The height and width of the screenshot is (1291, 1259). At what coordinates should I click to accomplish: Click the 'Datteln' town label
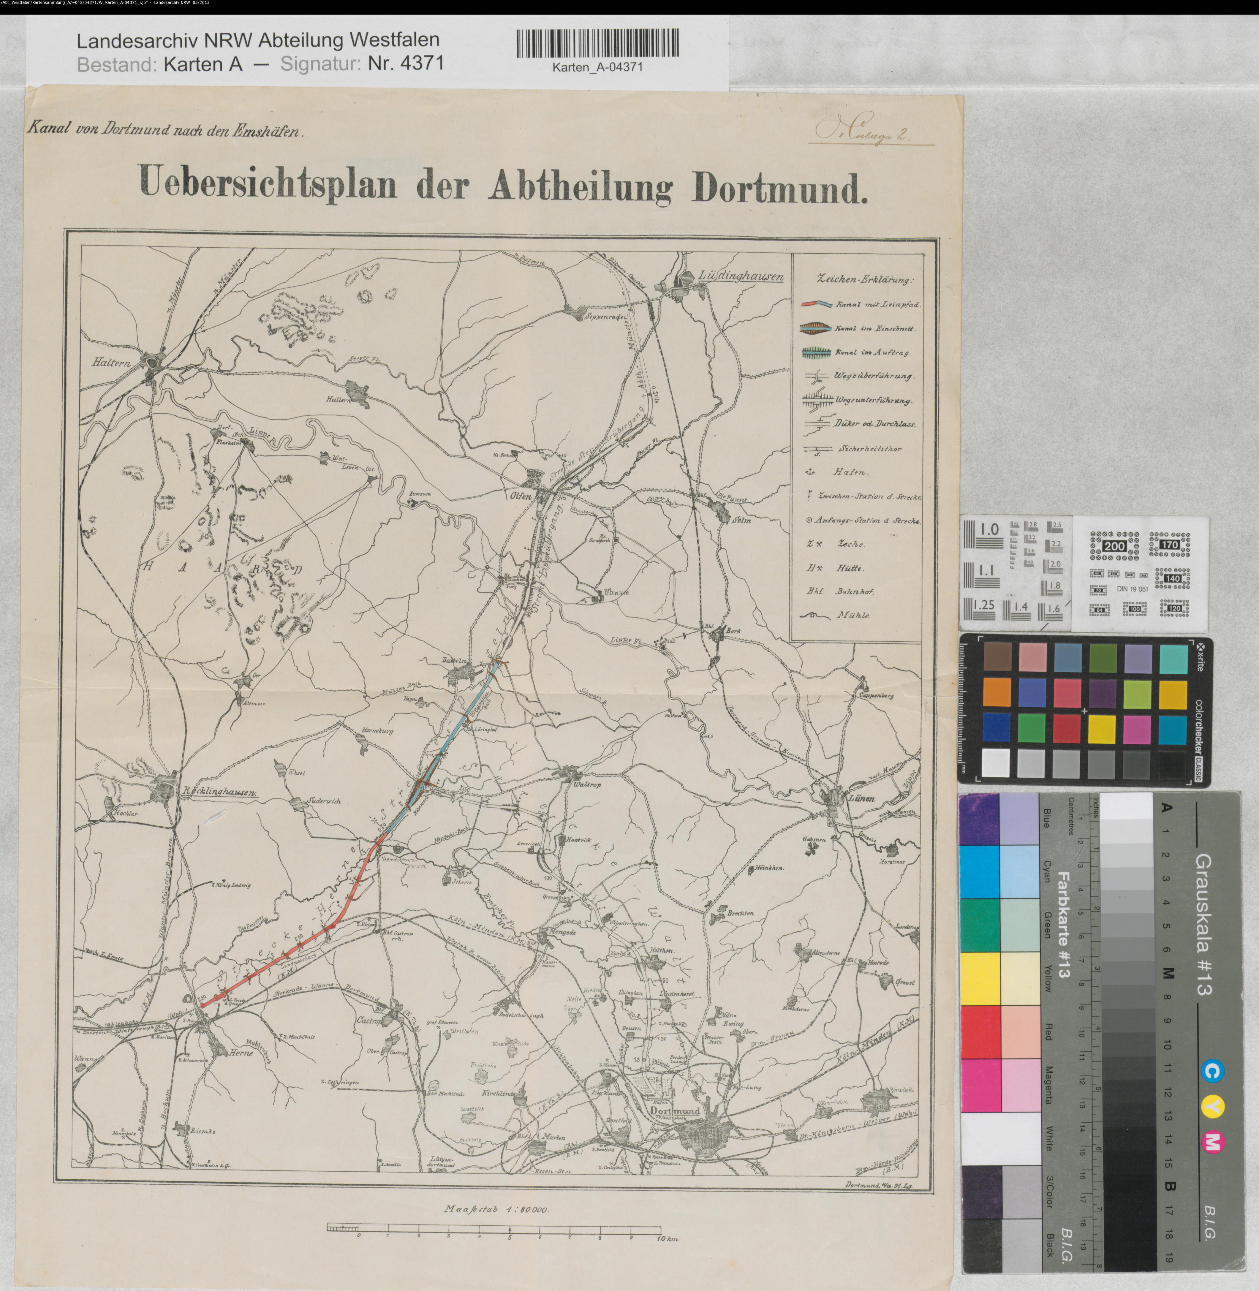click(x=455, y=660)
